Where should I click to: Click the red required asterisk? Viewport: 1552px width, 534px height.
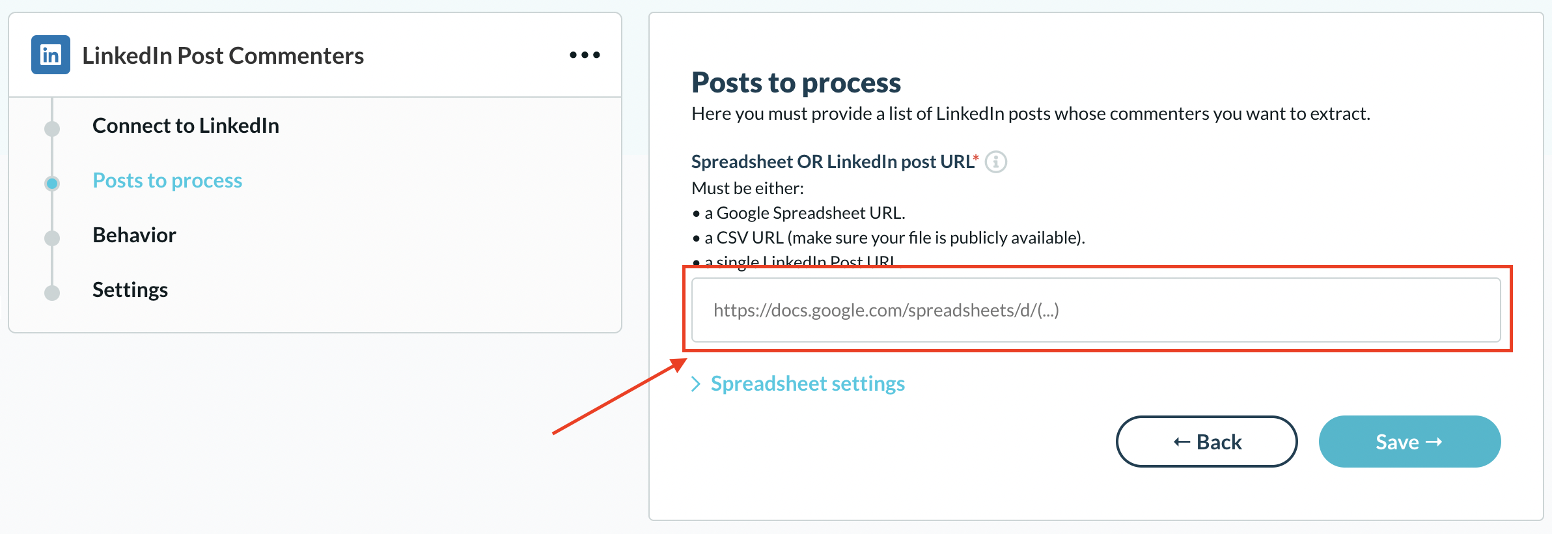976,158
